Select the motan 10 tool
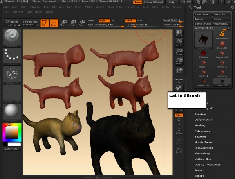This screenshot has height=179, width=235. click(203, 82)
